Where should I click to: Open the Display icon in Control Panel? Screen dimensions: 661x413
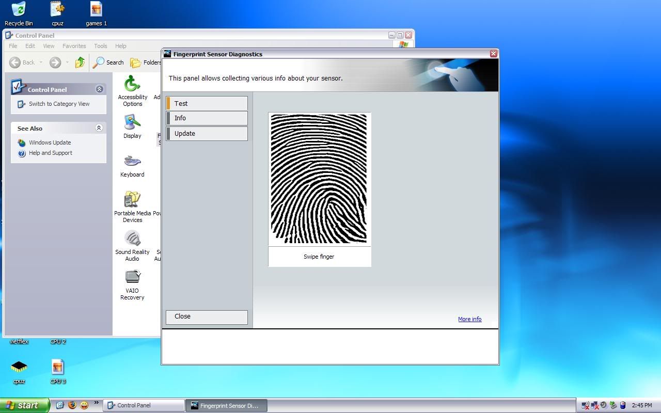coord(132,126)
